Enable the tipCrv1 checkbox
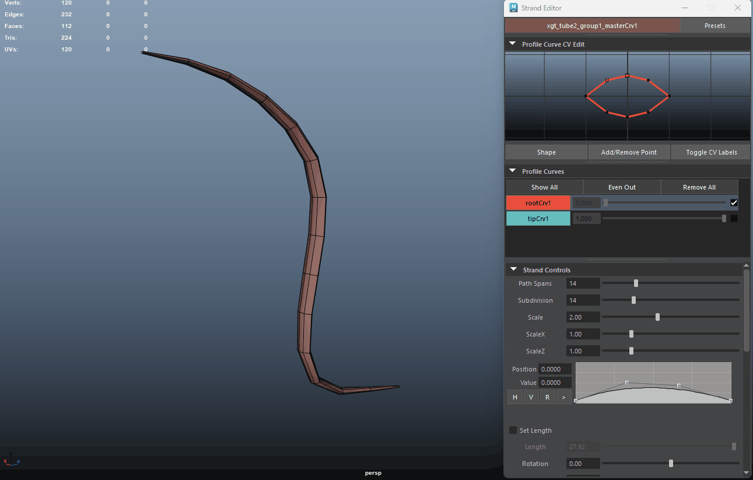Image resolution: width=753 pixels, height=480 pixels. [734, 219]
